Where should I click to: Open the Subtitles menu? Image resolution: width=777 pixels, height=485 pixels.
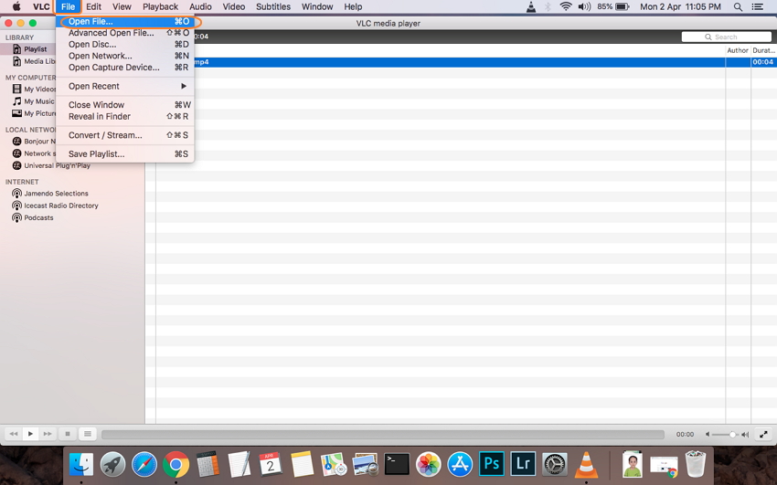coord(273,7)
